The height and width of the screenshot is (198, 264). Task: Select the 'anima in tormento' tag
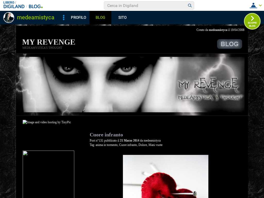[x=106, y=145]
